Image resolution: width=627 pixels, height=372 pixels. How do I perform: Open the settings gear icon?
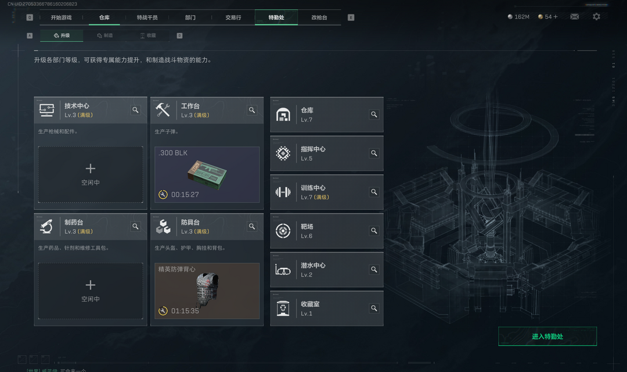tap(596, 16)
